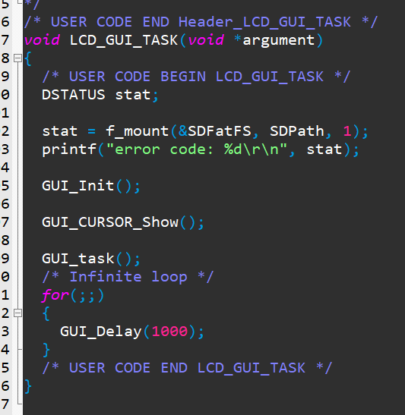Click on GUI_CURSOR_Show() line
Screen dimensions: 405x415
pos(123,222)
